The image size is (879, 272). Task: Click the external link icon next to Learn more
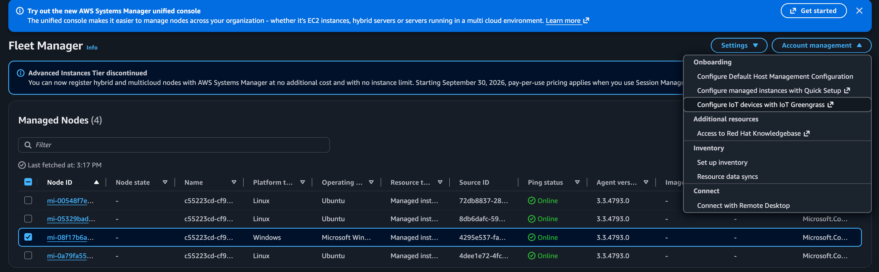(x=586, y=20)
